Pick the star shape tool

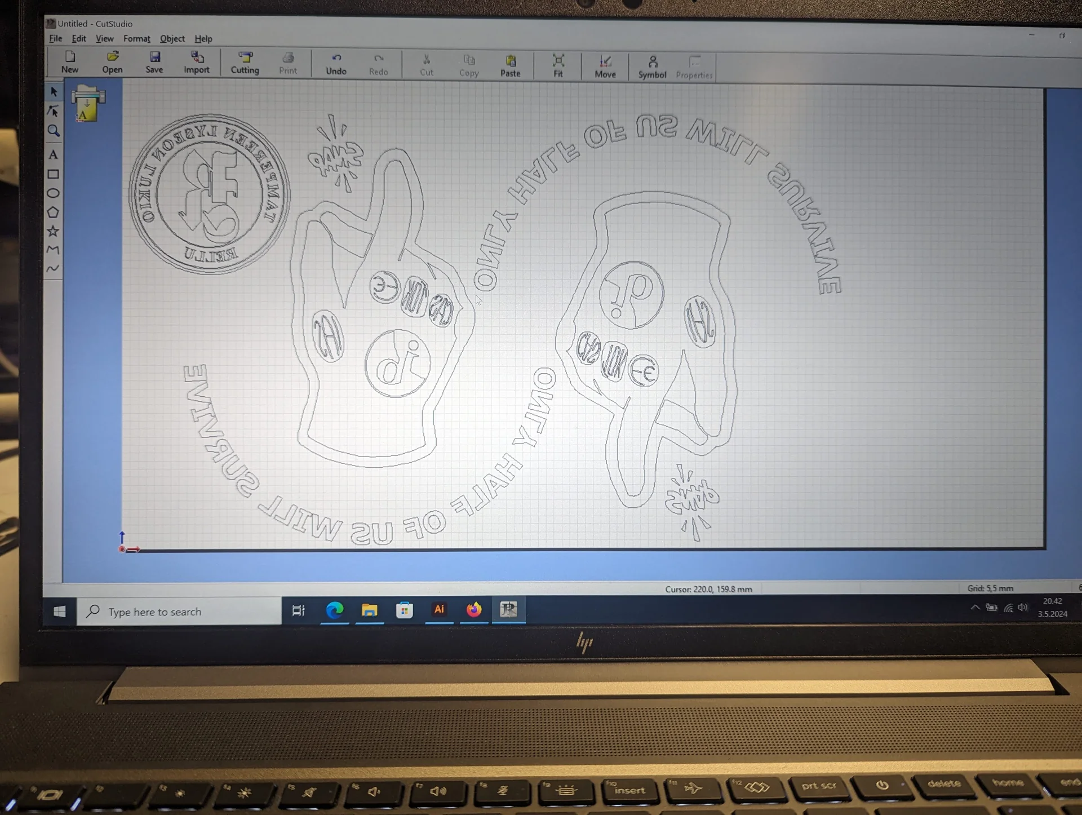click(54, 231)
